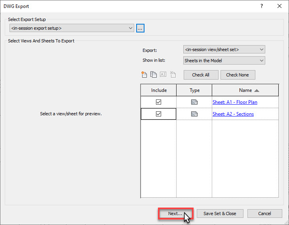
Task: Open Sheet: A2 - Sections link
Action: click(x=233, y=114)
